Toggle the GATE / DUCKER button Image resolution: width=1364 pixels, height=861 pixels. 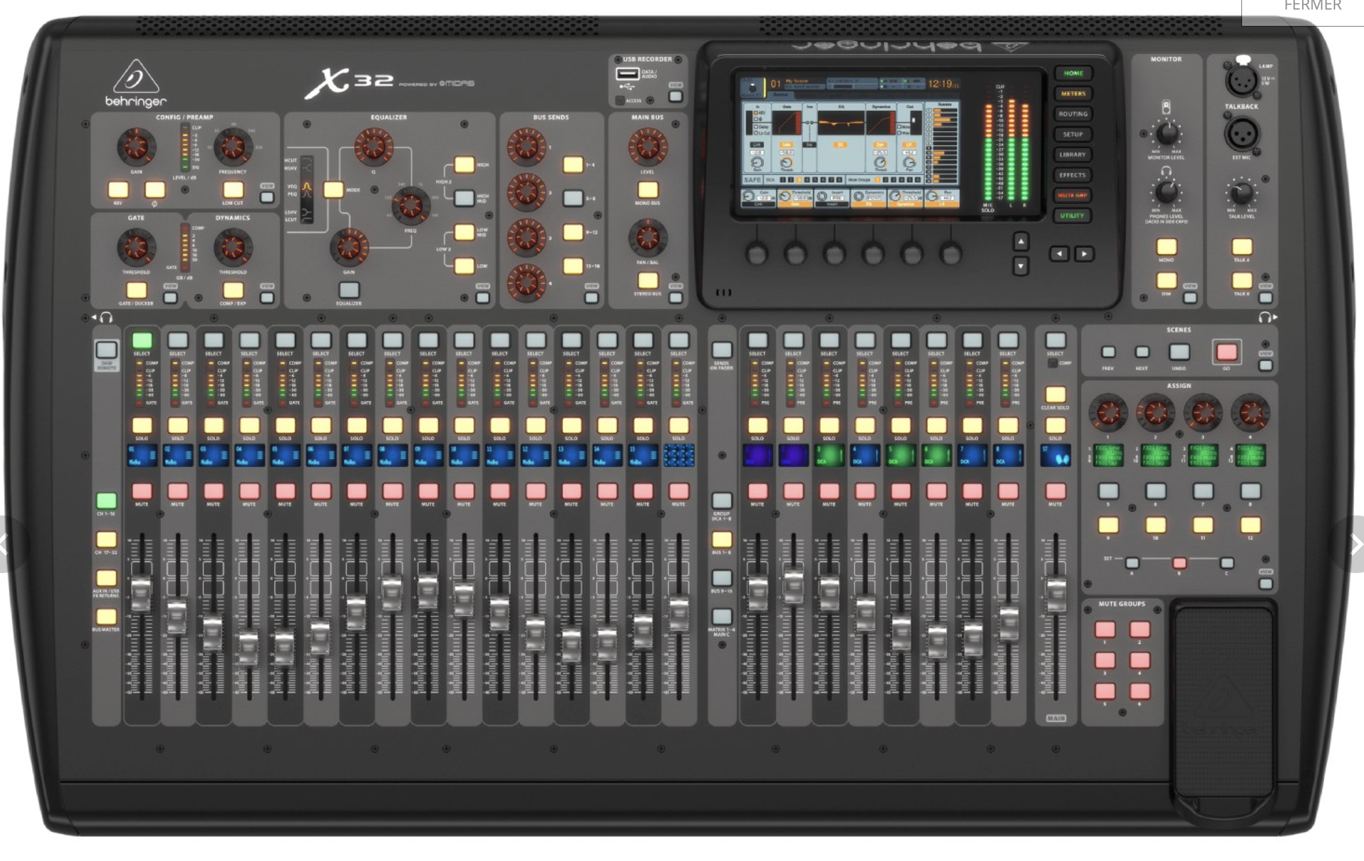136,290
